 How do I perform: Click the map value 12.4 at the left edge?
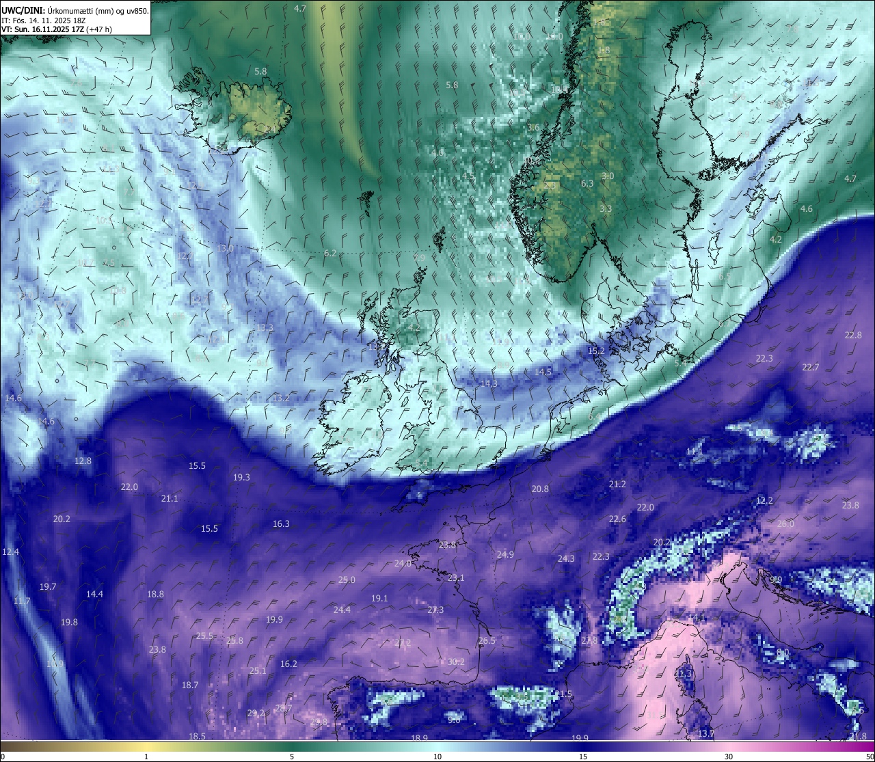point(10,552)
